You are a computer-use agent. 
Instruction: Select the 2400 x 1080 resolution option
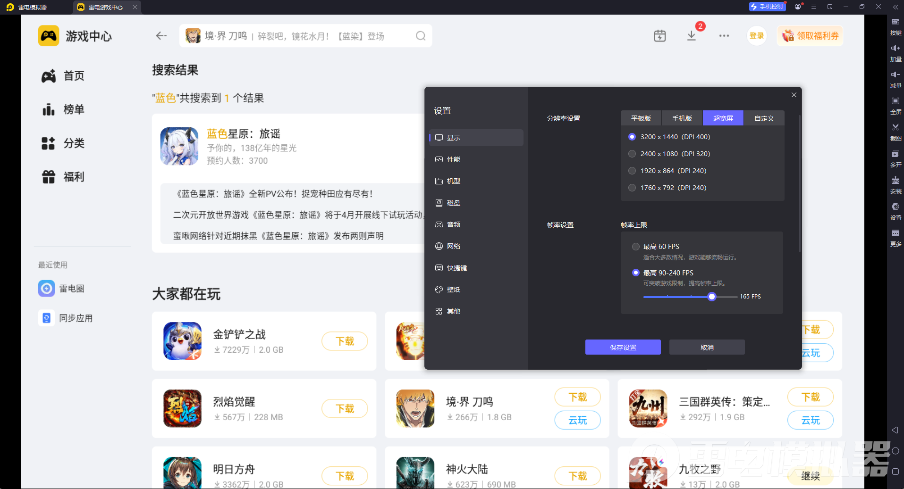[x=632, y=154]
